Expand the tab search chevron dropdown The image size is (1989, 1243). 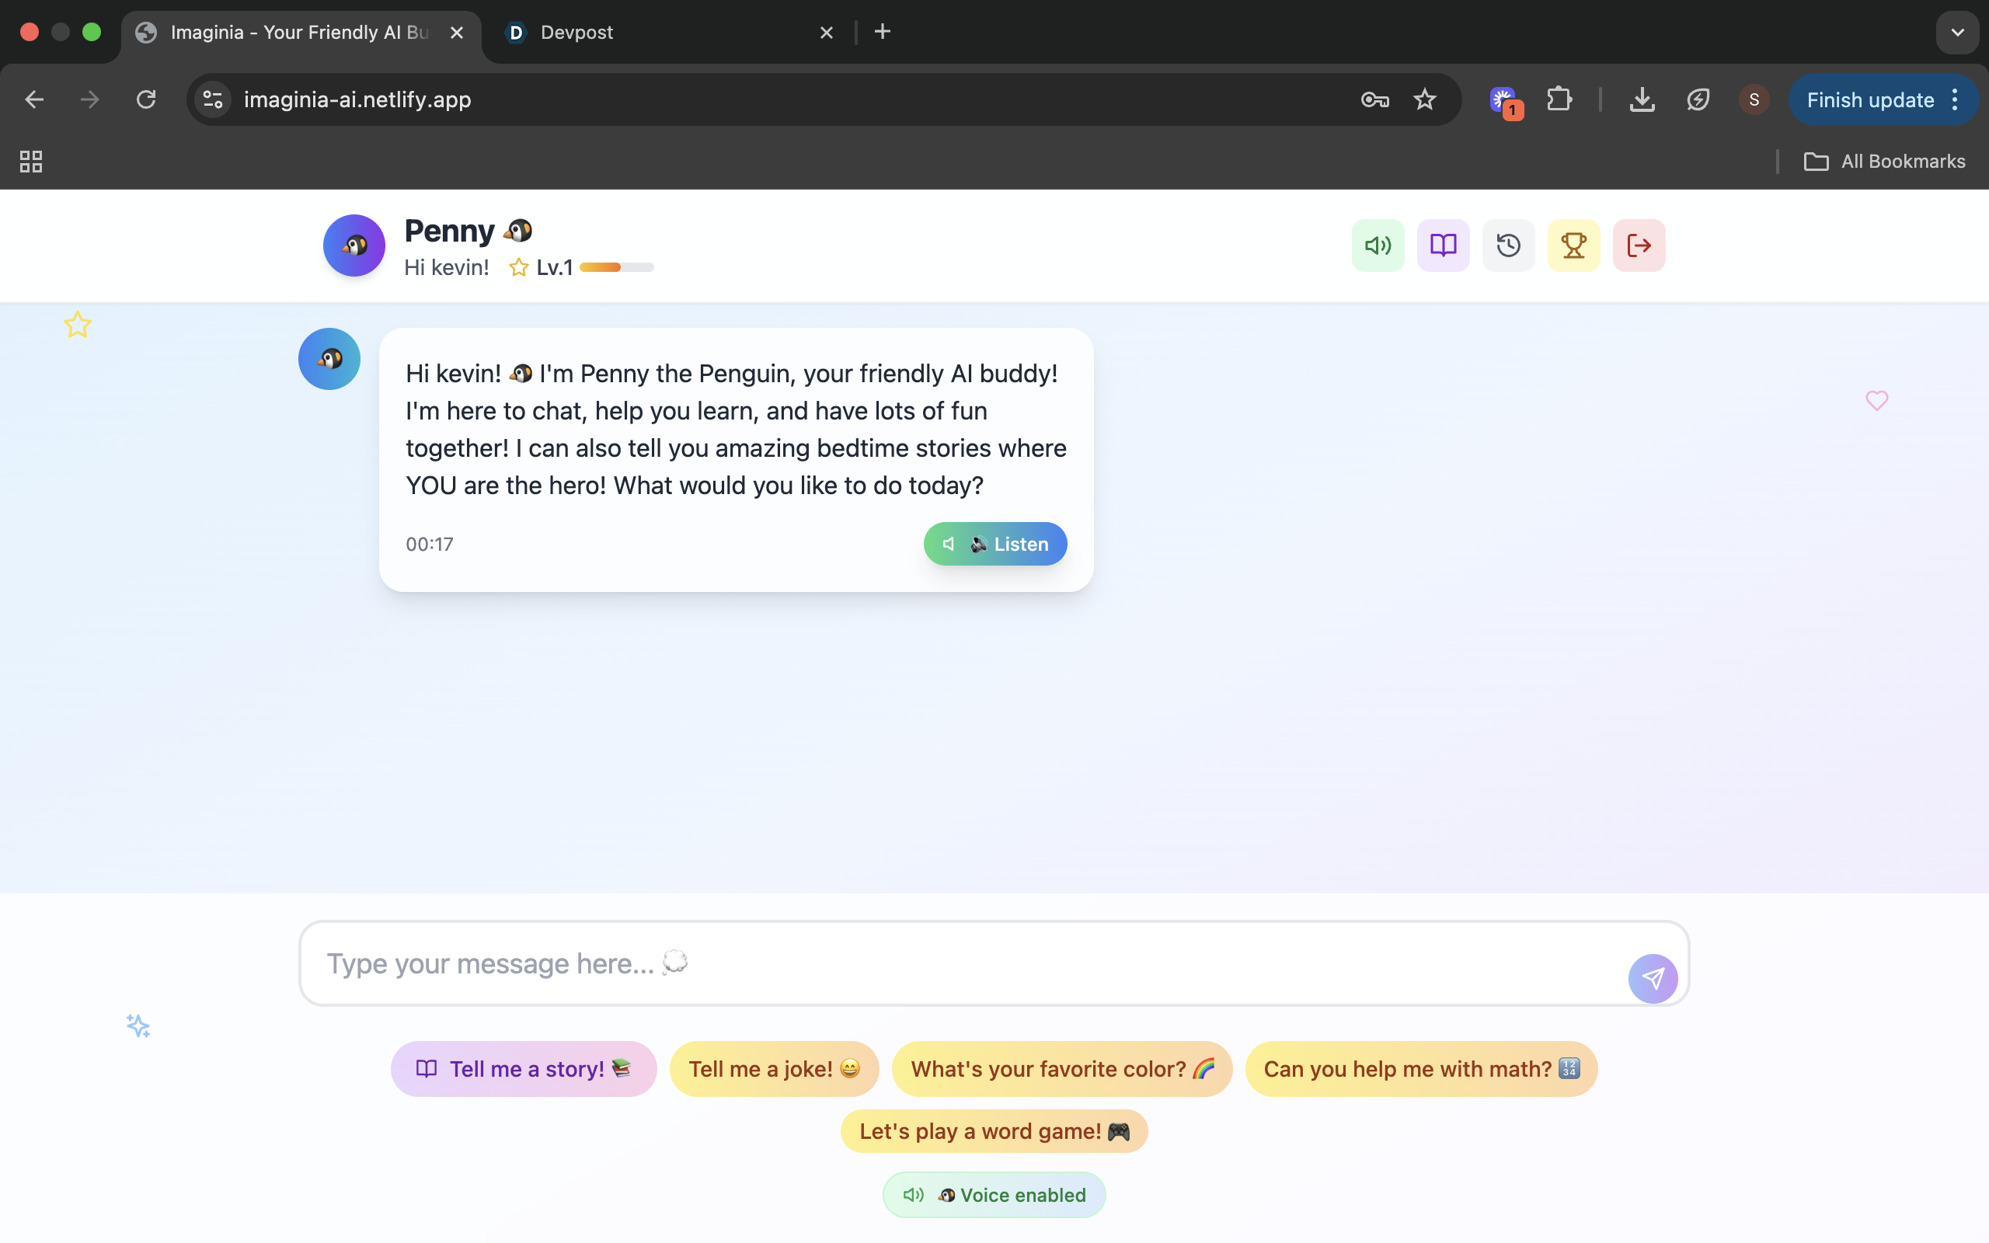click(1957, 32)
